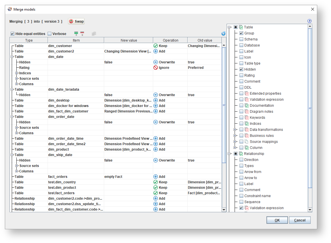Image resolution: width=331 pixels, height=243 pixels.
Task: Select the Preferred old value cell
Action: pyautogui.click(x=205, y=67)
